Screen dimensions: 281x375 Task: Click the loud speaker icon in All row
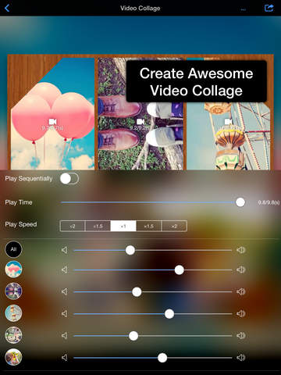pos(240,250)
